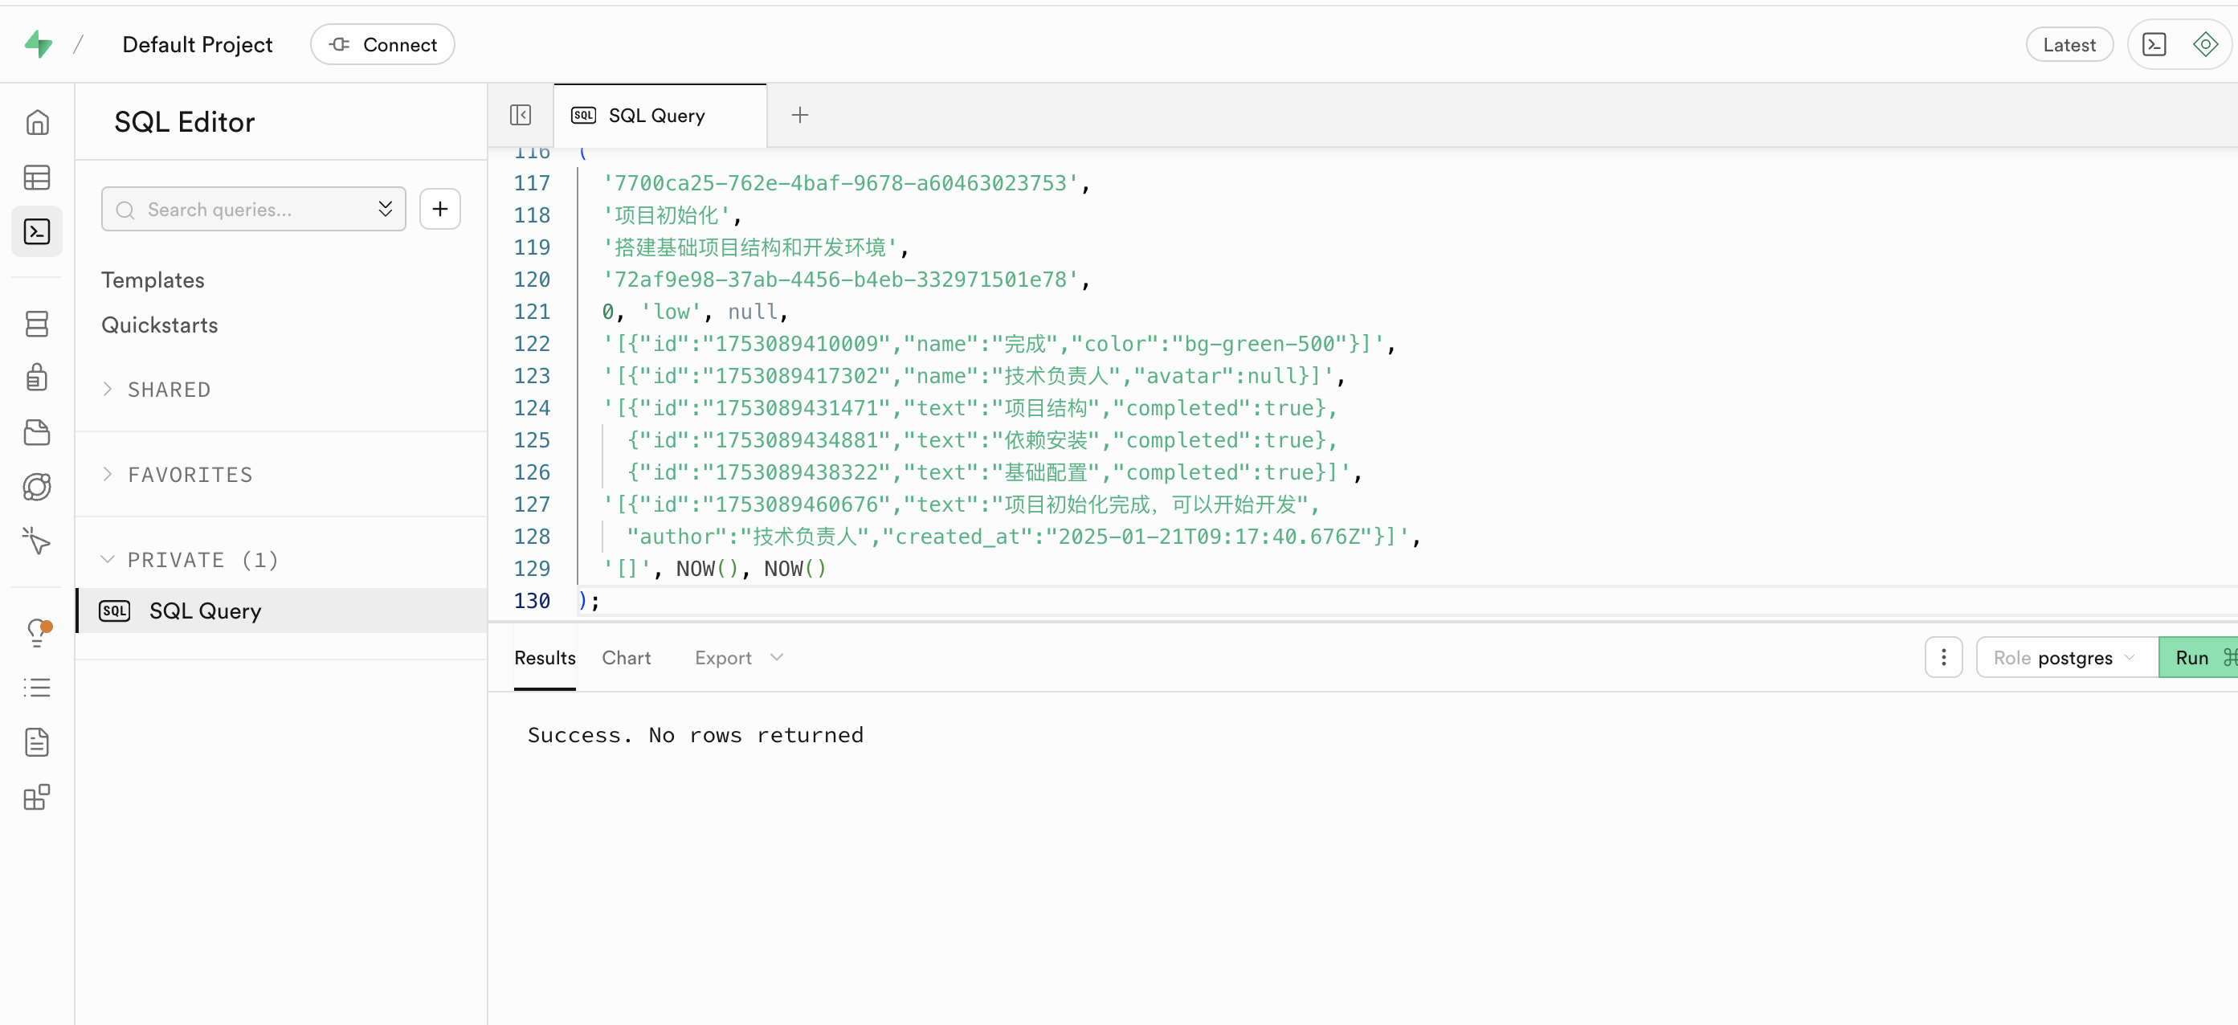Image resolution: width=2238 pixels, height=1025 pixels.
Task: Open the Edge Functions globe icon
Action: [36, 487]
